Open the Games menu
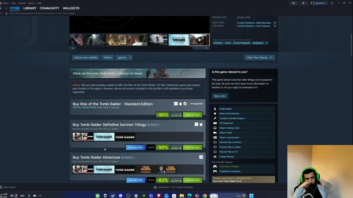 tap(31, 3)
